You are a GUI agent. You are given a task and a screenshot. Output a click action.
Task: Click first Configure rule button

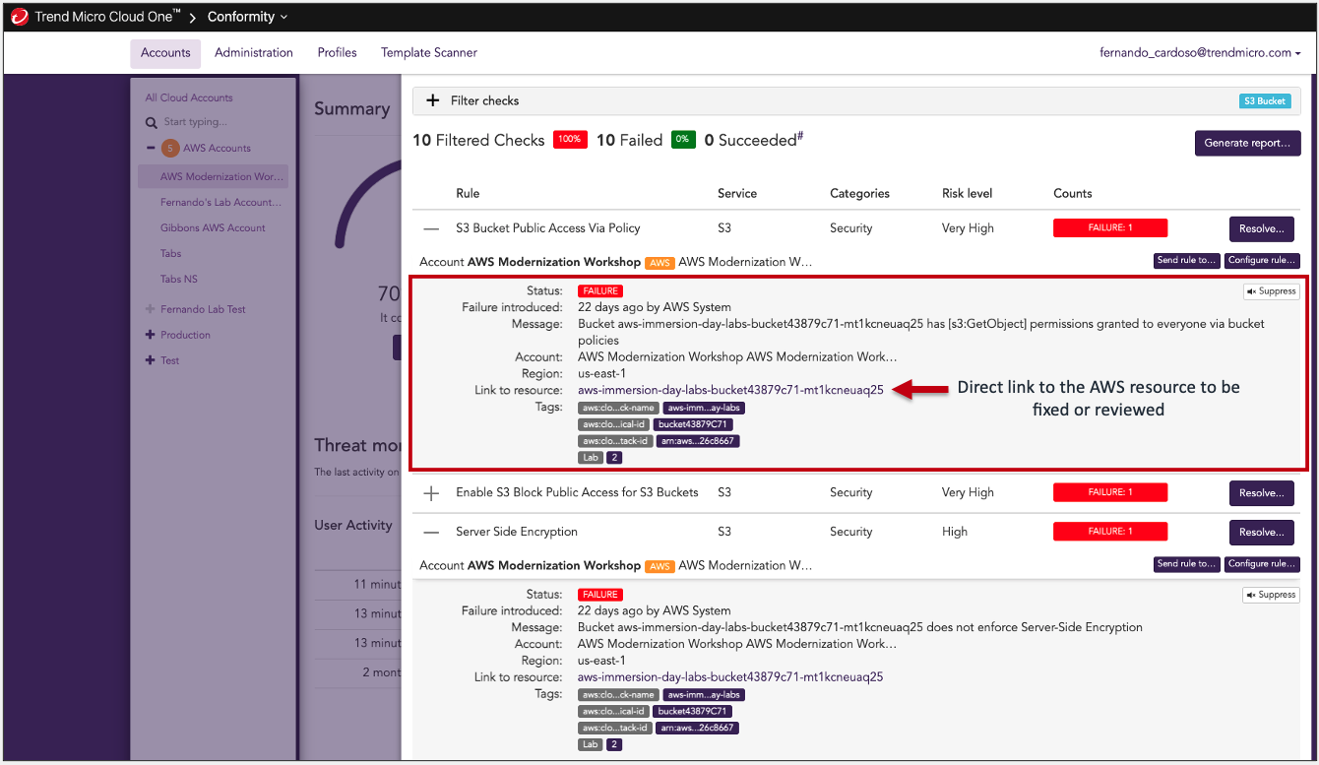pyautogui.click(x=1262, y=261)
